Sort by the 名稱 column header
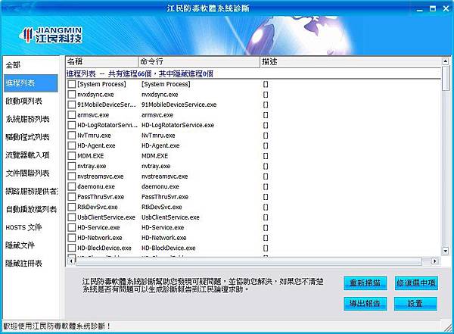454x334 pixels. [x=102, y=62]
